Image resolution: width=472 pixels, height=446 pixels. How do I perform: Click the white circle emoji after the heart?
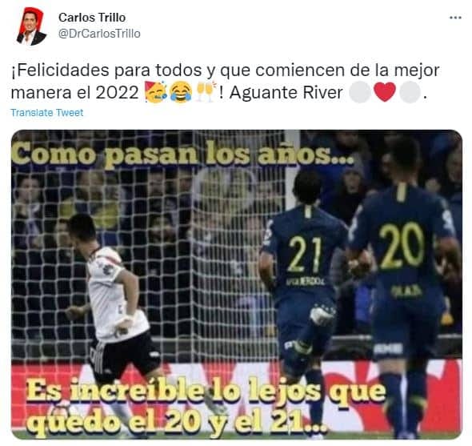410,92
